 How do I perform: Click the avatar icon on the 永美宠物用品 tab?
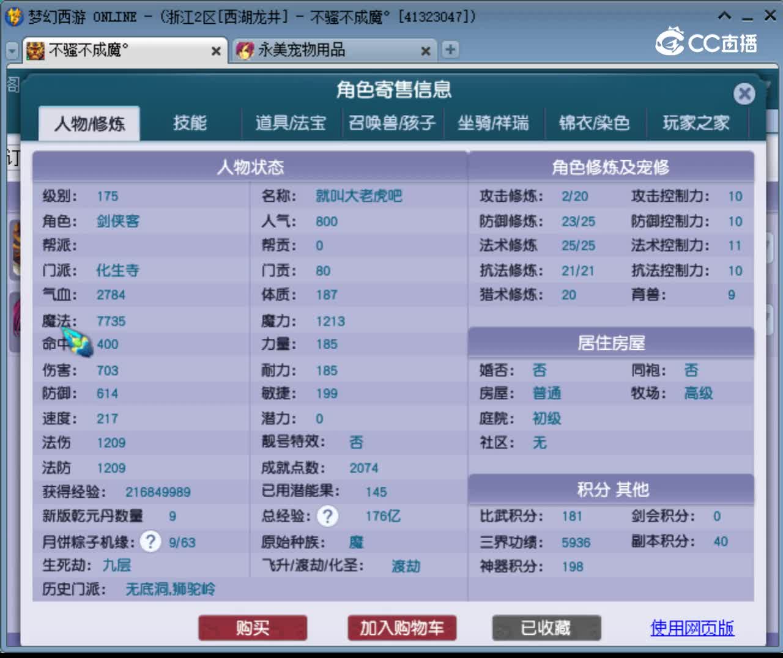pos(245,50)
